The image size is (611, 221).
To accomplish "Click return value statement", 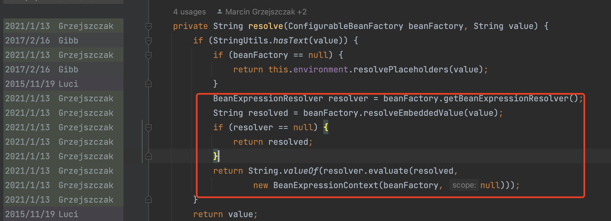I will tap(225, 214).
